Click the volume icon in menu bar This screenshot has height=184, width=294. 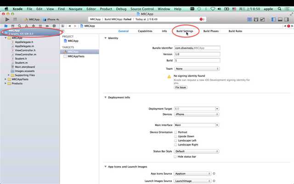[219, 9]
